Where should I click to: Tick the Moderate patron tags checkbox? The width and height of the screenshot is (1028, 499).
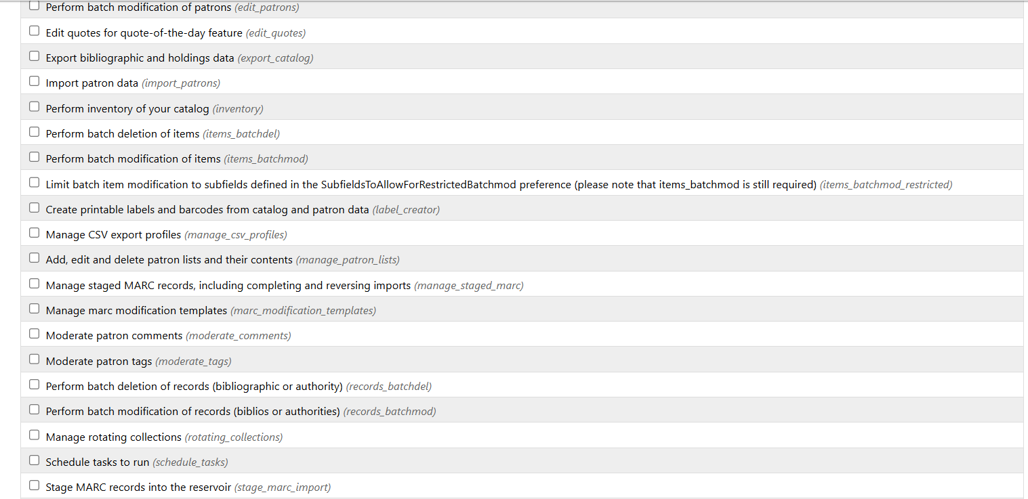point(35,360)
